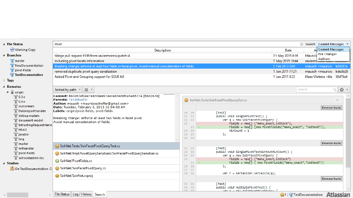Click the origin remote server icon
353x198 pixels.
coord(12,92)
